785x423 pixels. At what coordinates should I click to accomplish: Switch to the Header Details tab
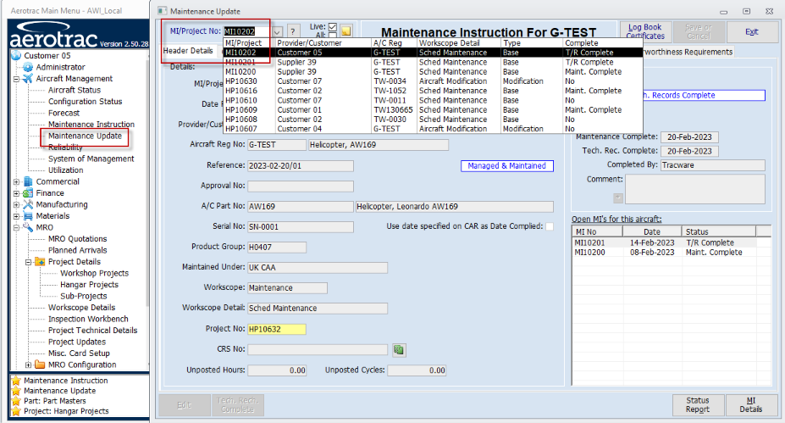point(188,51)
